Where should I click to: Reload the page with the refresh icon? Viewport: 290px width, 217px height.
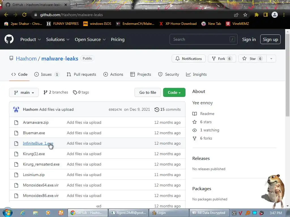click(x=24, y=15)
